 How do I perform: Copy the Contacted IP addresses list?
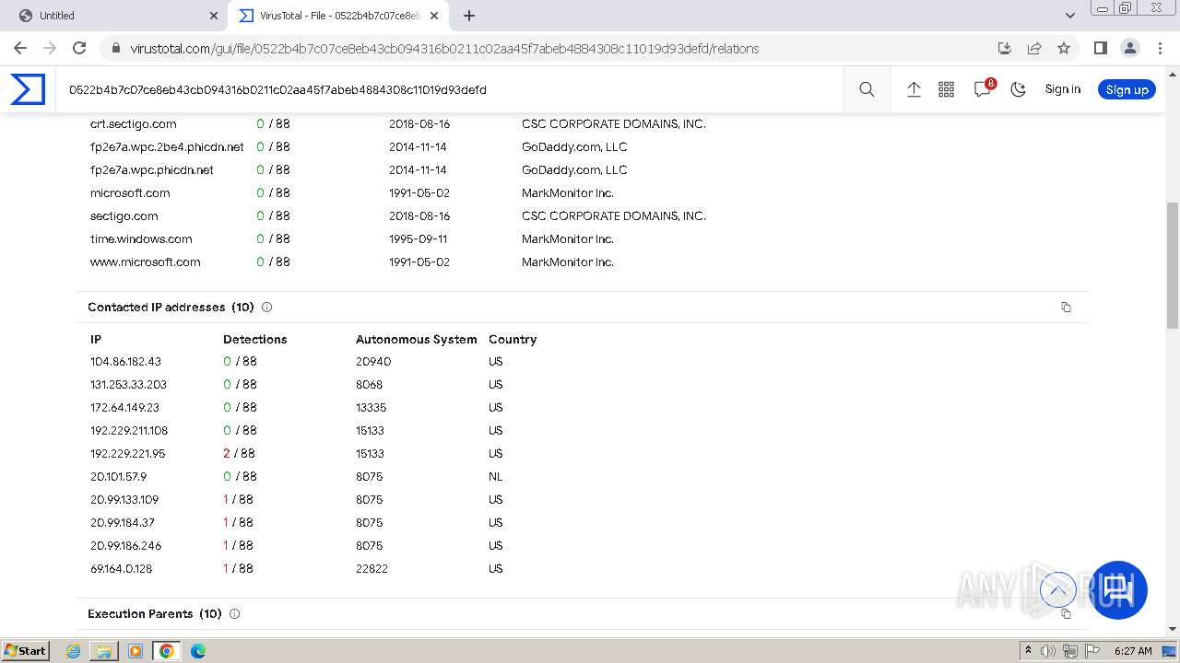[1066, 308]
